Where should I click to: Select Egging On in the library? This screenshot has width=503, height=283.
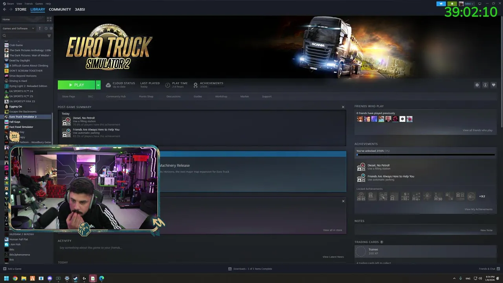click(x=16, y=107)
